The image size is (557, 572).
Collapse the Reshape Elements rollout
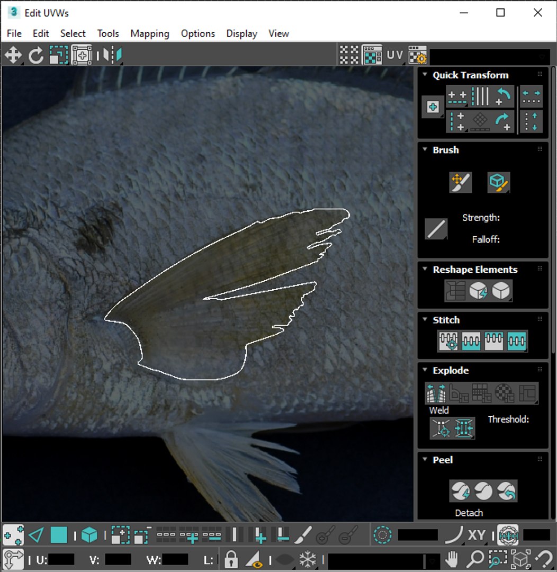(425, 269)
